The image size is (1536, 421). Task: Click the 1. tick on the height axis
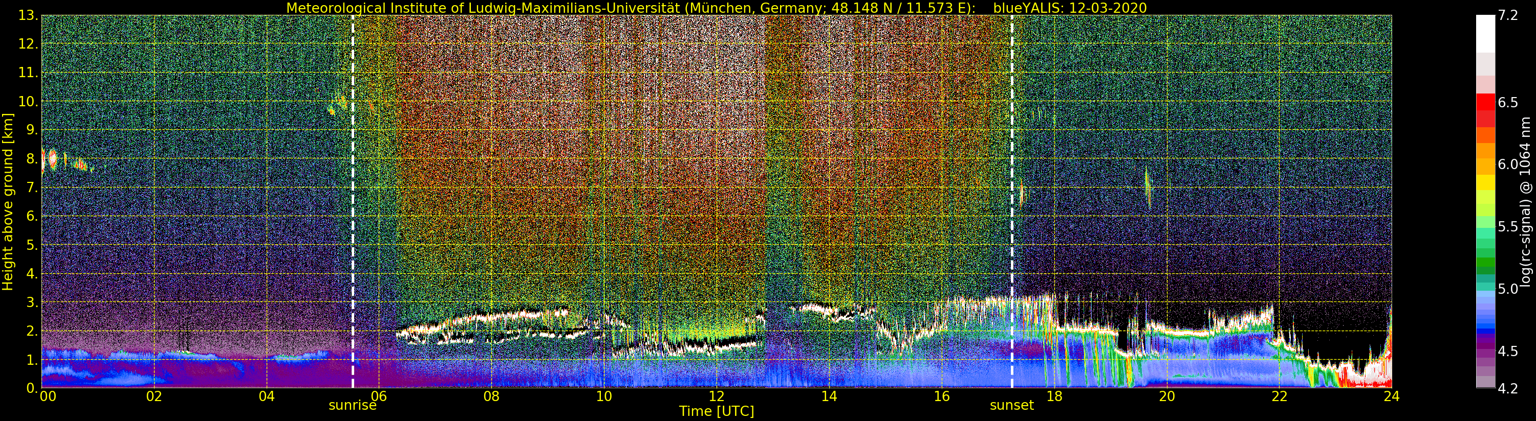coord(32,360)
